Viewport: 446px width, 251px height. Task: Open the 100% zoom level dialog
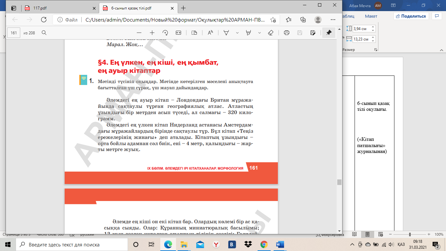click(x=439, y=235)
